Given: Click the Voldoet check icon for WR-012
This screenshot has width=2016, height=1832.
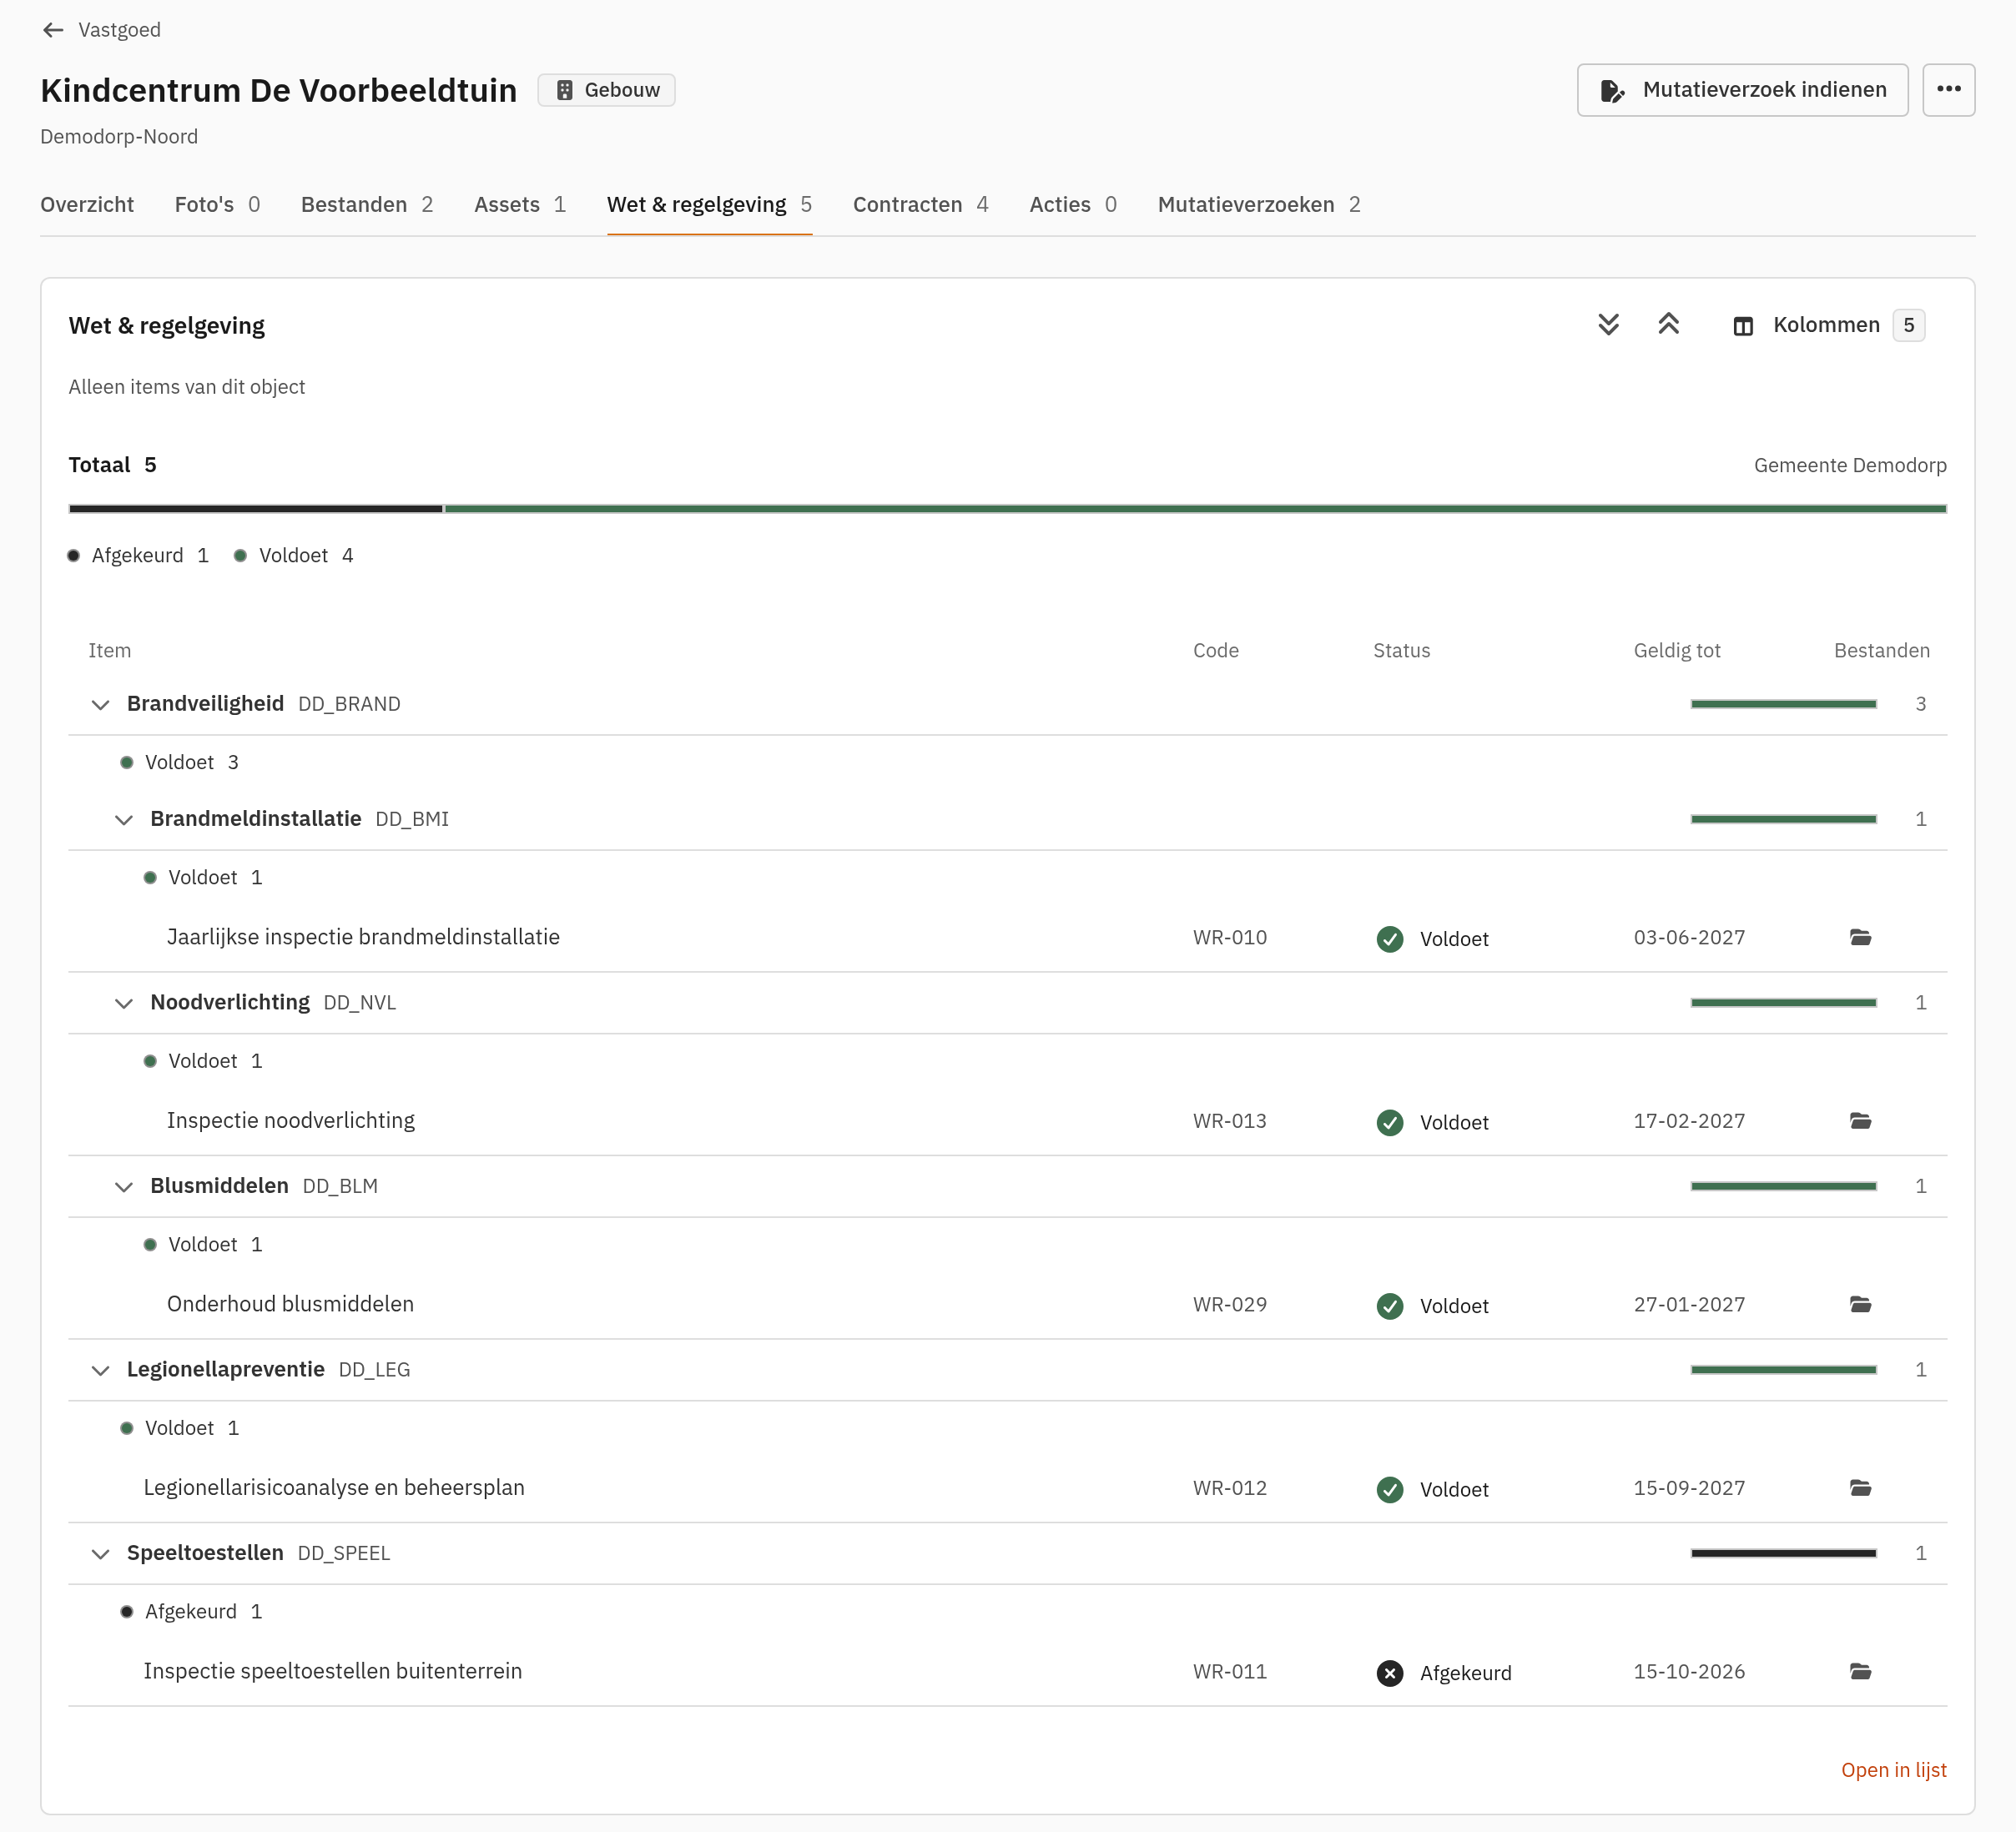Looking at the screenshot, I should (1389, 1489).
